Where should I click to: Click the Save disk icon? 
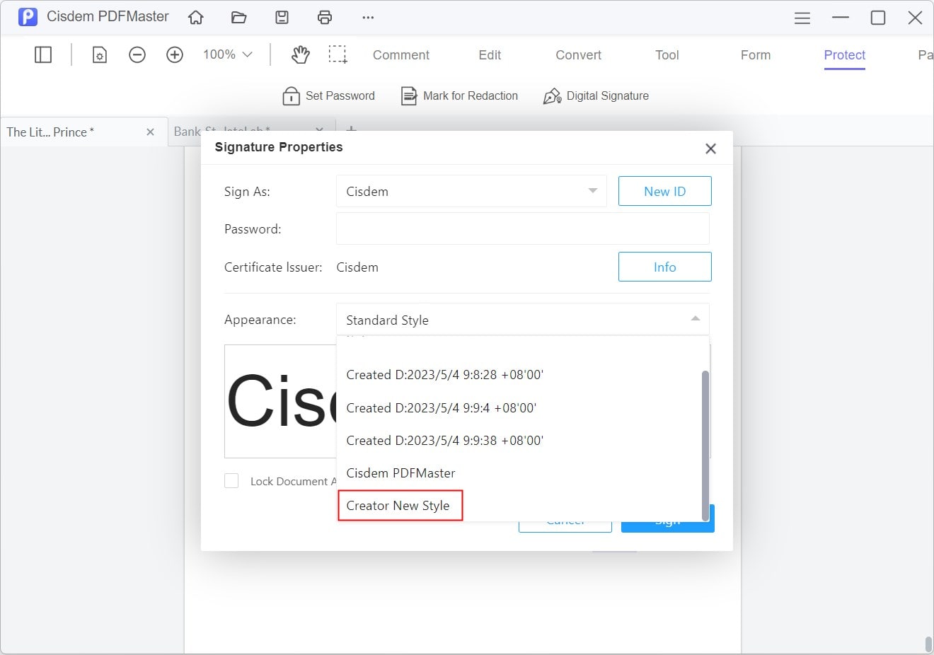[x=282, y=17]
